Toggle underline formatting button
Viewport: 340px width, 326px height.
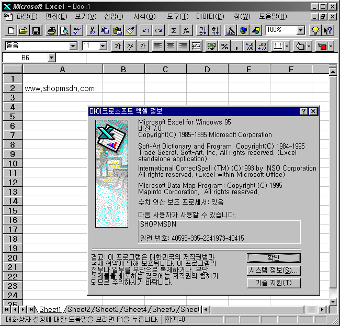pos(143,46)
